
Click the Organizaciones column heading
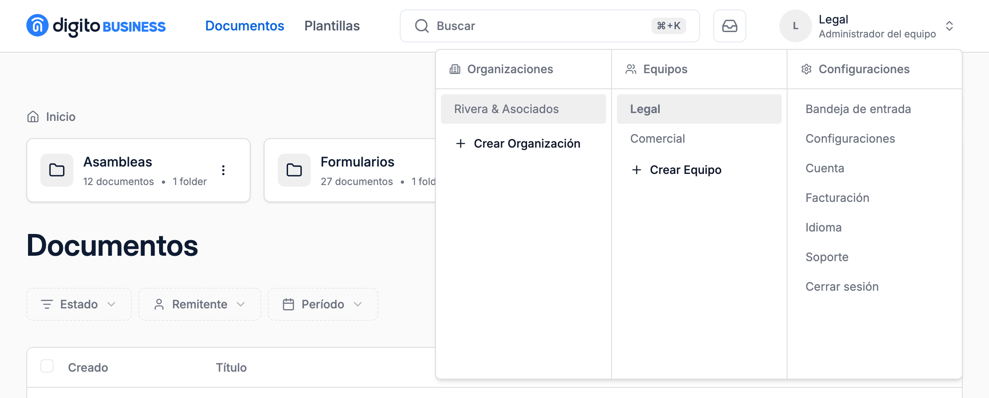click(510, 69)
